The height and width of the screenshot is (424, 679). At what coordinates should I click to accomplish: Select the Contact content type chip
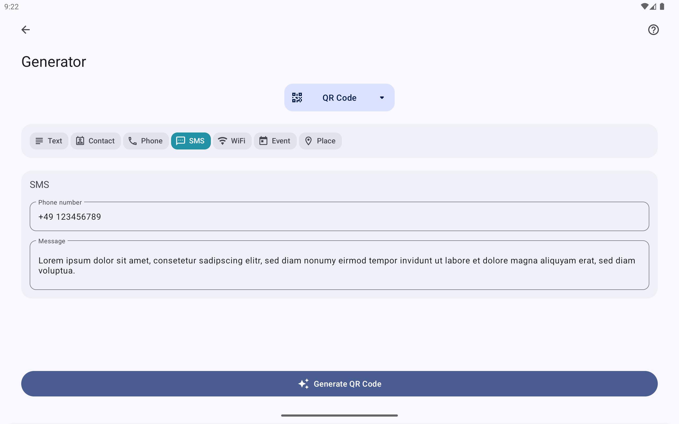coord(95,141)
